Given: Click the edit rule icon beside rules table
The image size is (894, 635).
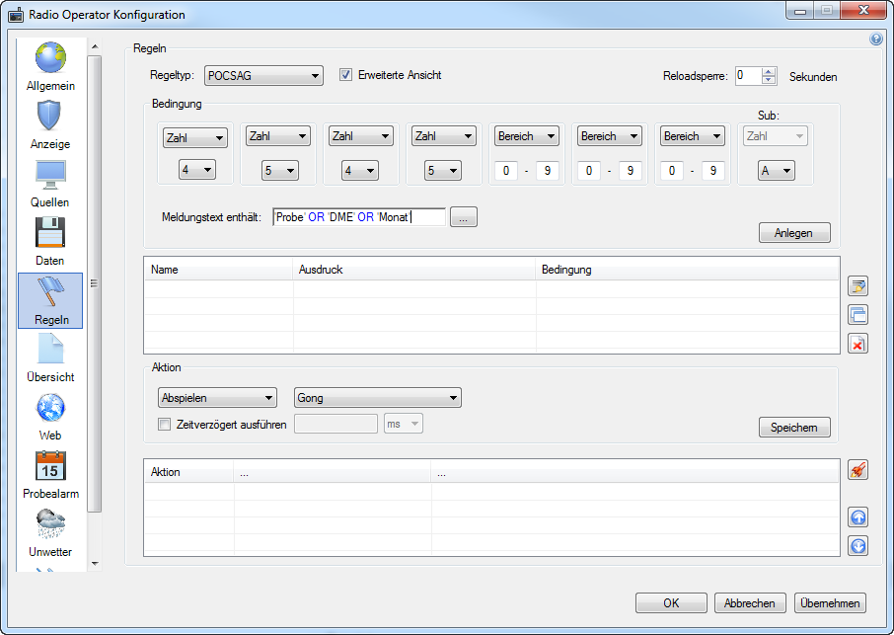Looking at the screenshot, I should [857, 285].
